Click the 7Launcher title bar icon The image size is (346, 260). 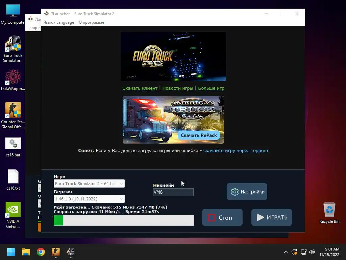pos(47,14)
